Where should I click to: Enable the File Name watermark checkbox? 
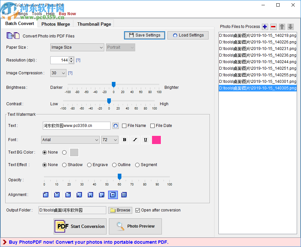(124, 126)
